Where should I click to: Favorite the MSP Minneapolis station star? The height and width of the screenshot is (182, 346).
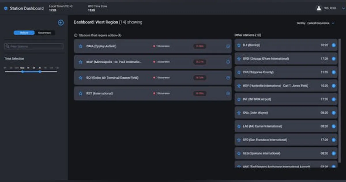click(x=80, y=62)
